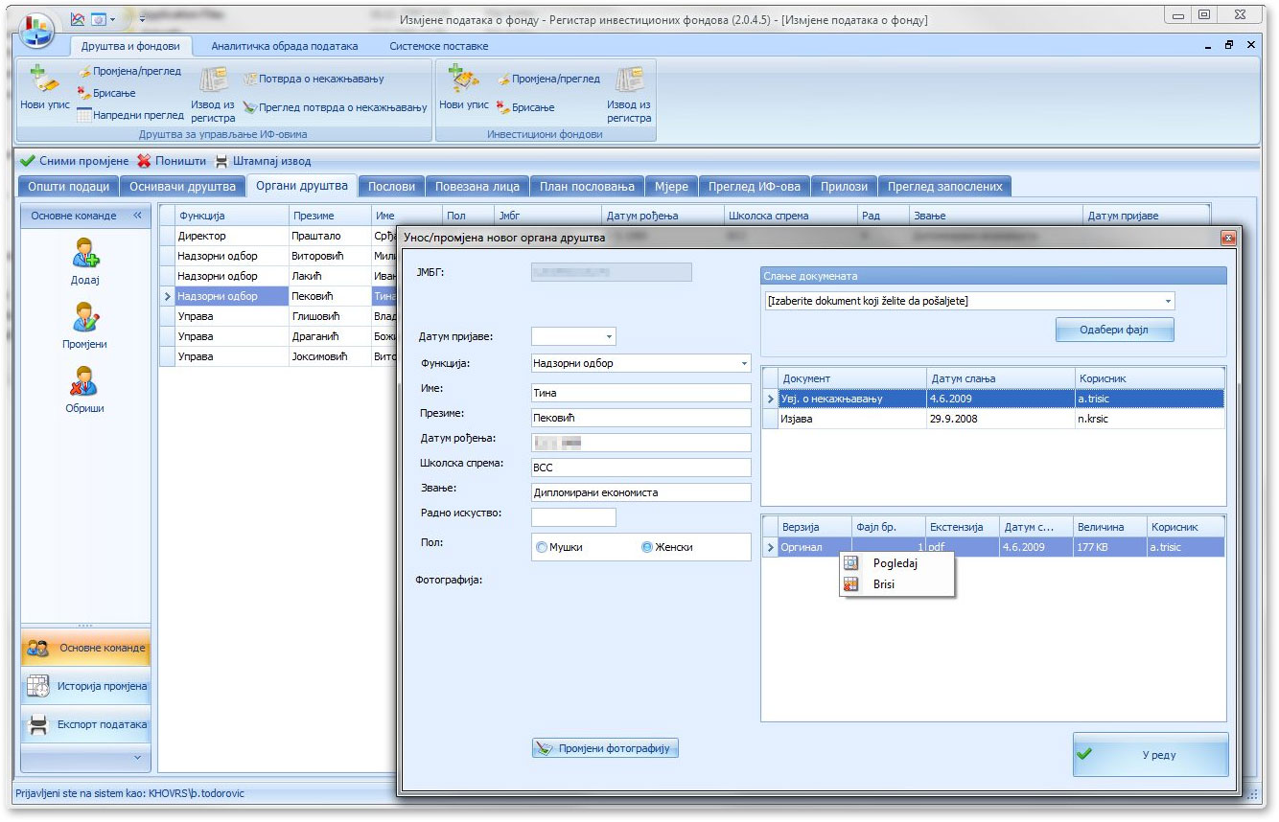Click the Додај add person icon

tap(85, 253)
